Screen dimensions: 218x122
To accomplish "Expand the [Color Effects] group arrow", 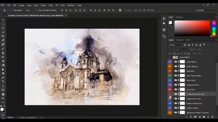I will 173,62.
